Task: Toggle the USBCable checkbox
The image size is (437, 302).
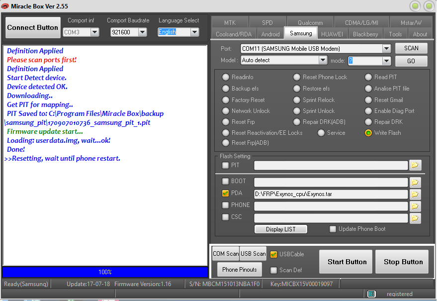Action: (273, 254)
